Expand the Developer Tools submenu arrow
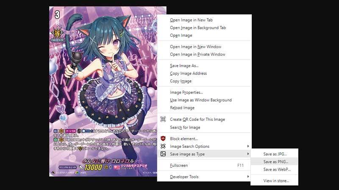Viewport: 339px width, 190px height. pyautogui.click(x=248, y=176)
